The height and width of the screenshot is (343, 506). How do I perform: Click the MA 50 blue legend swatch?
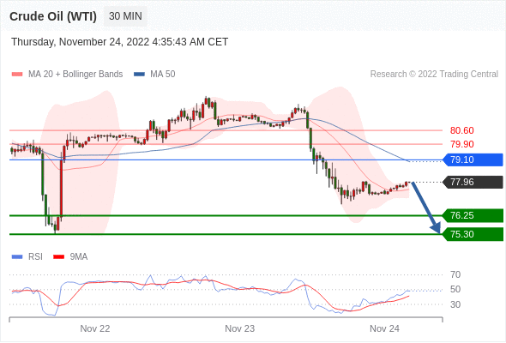coord(139,75)
